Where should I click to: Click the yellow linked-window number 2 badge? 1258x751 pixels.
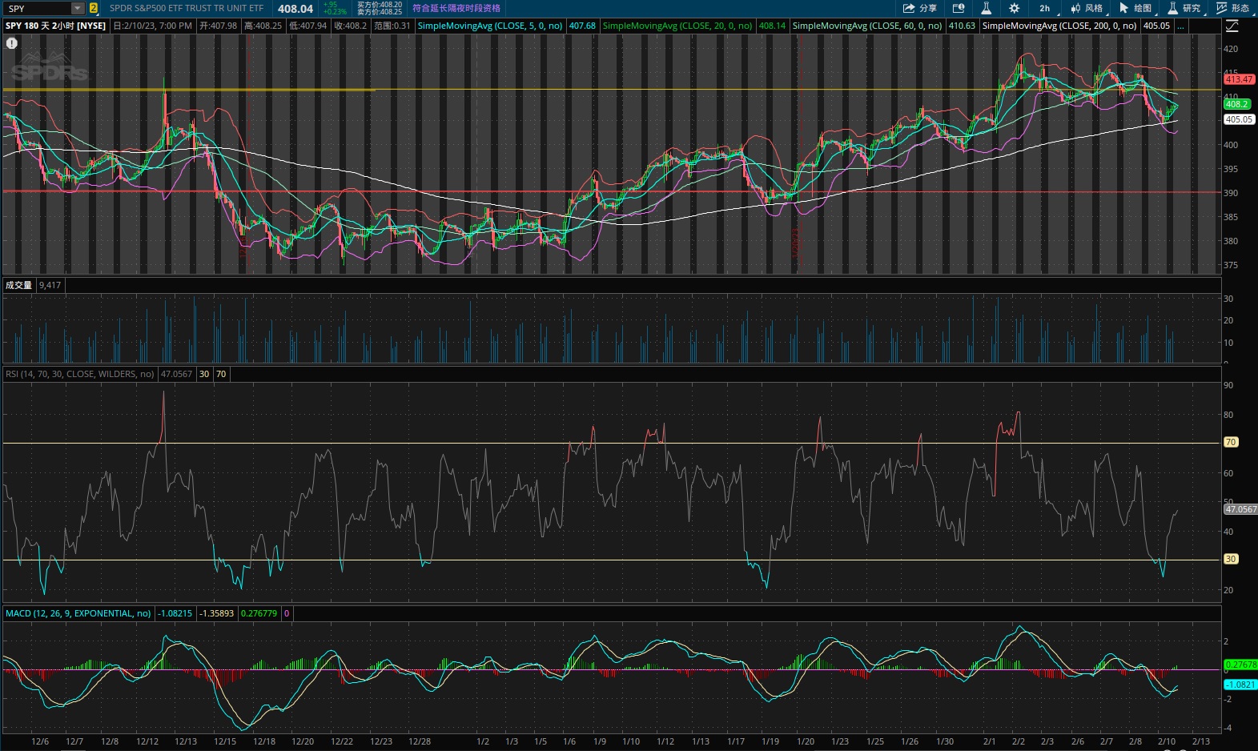pos(94,8)
